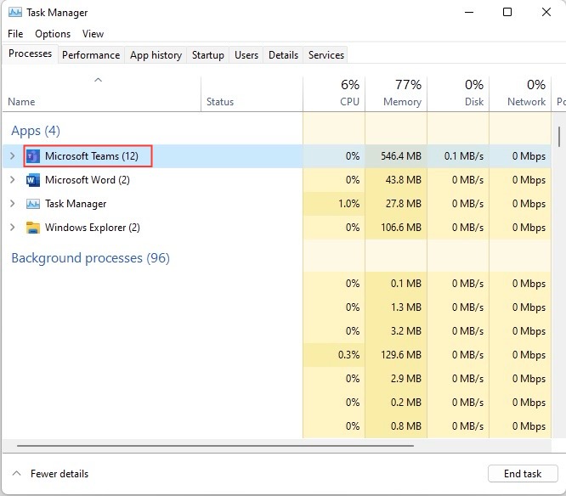
Task: Click the Microsoft Word app icon
Action: [x=33, y=180]
